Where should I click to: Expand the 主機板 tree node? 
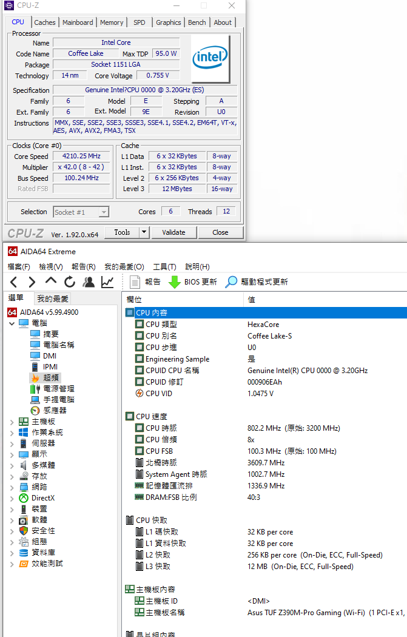click(12, 422)
